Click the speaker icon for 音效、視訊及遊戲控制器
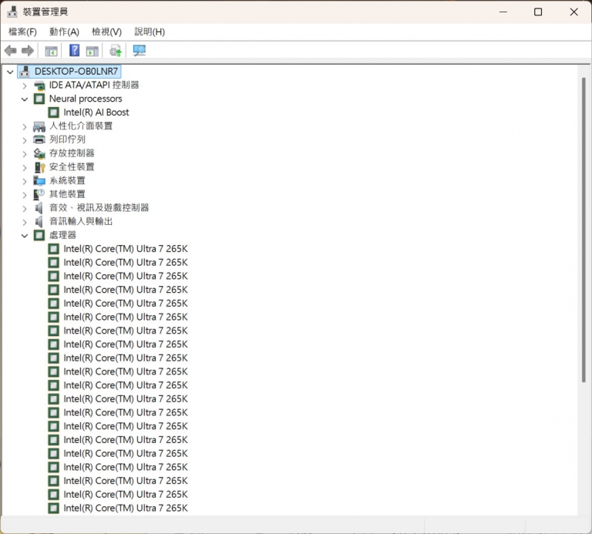 39,208
